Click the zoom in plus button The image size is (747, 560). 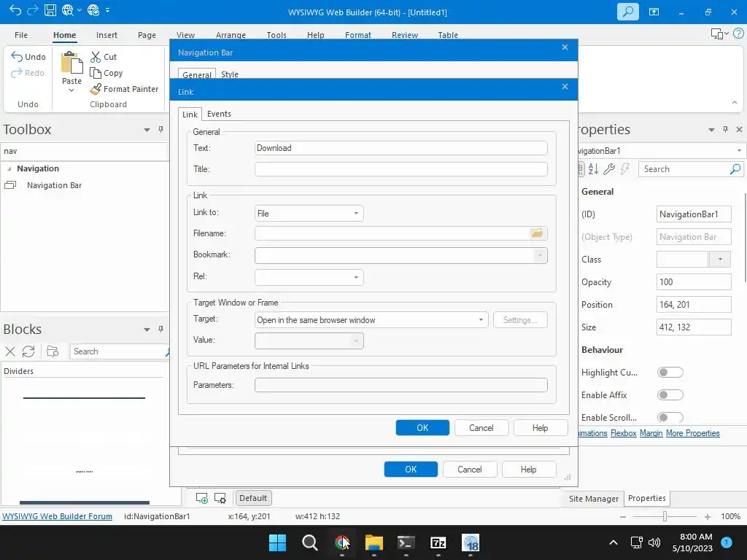click(x=708, y=516)
